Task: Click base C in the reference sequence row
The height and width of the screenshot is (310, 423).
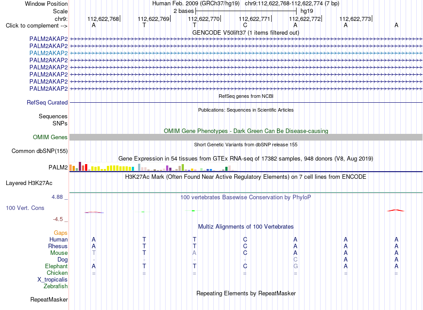Action: [x=245, y=25]
